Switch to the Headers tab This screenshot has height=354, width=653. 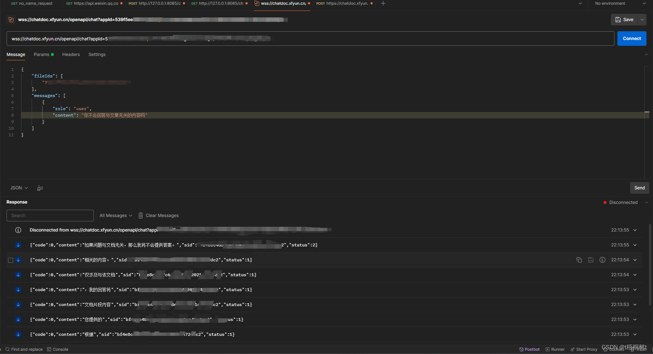click(71, 55)
